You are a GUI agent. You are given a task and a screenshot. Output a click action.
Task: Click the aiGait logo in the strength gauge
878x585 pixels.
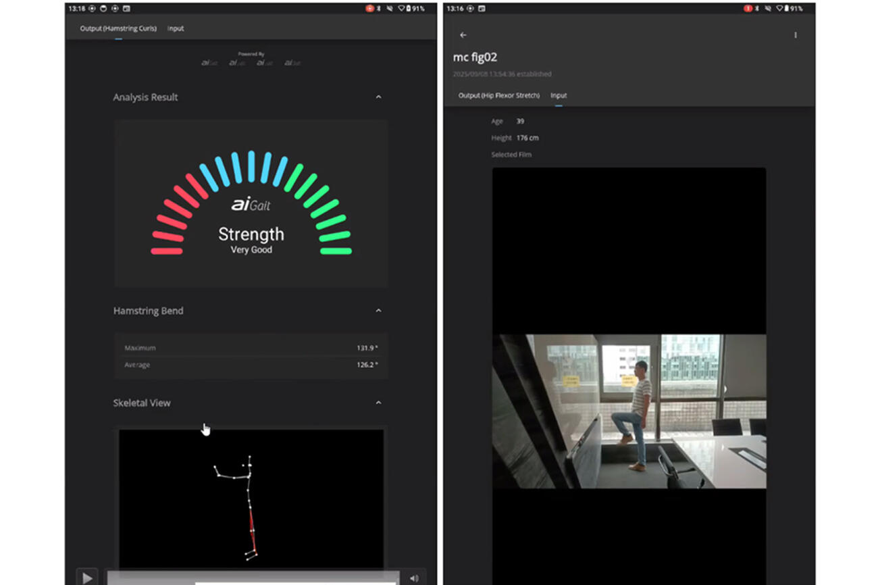(x=251, y=205)
